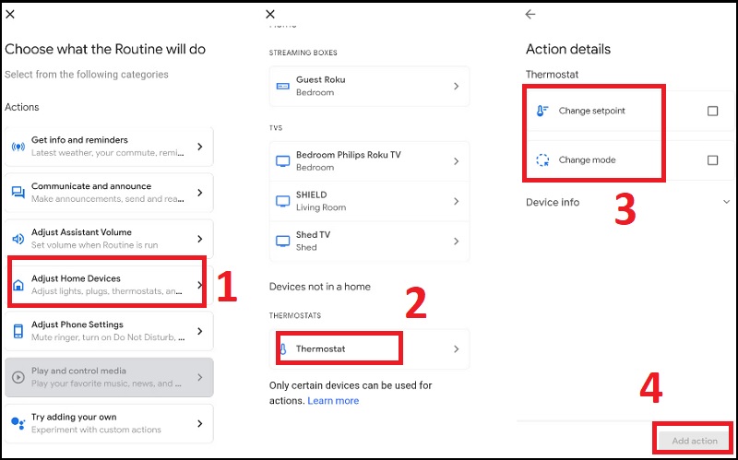Click the Communicate and announce chat icon
738x460 pixels.
click(18, 193)
